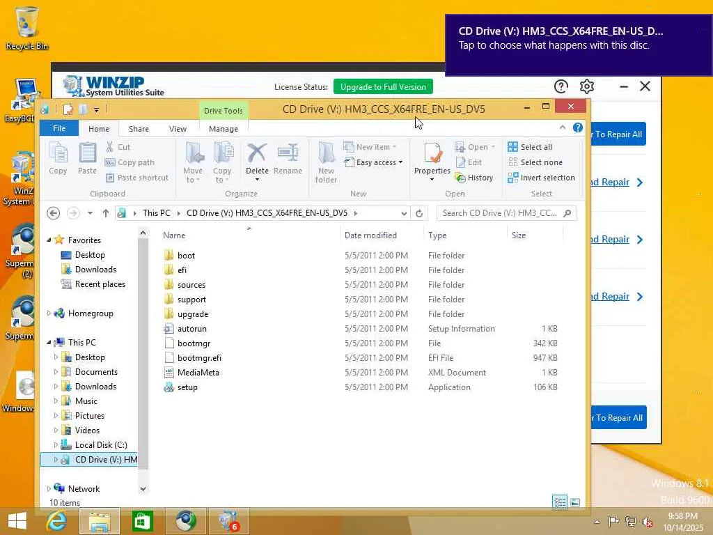Expand the Network tree node
The width and height of the screenshot is (713, 535).
(x=49, y=488)
